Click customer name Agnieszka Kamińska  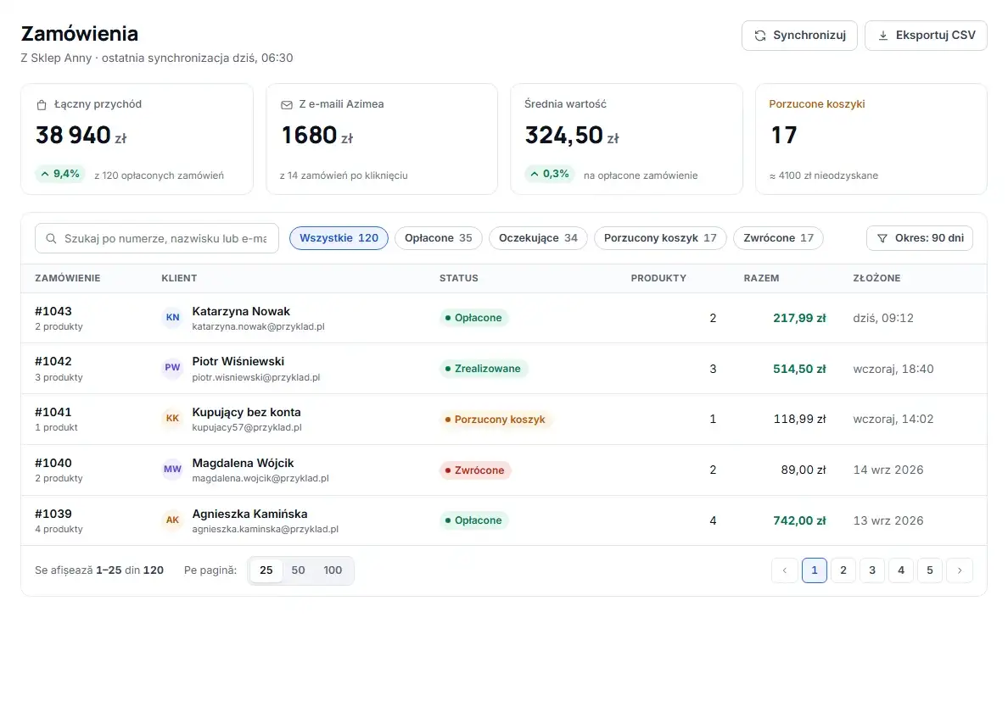coord(249,514)
